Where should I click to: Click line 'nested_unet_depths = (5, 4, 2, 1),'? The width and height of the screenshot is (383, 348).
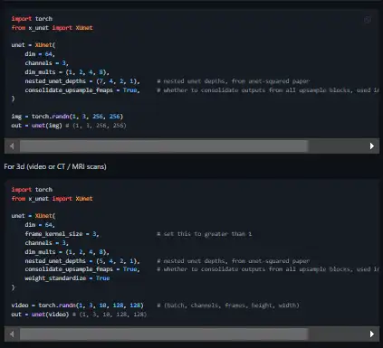point(82,261)
